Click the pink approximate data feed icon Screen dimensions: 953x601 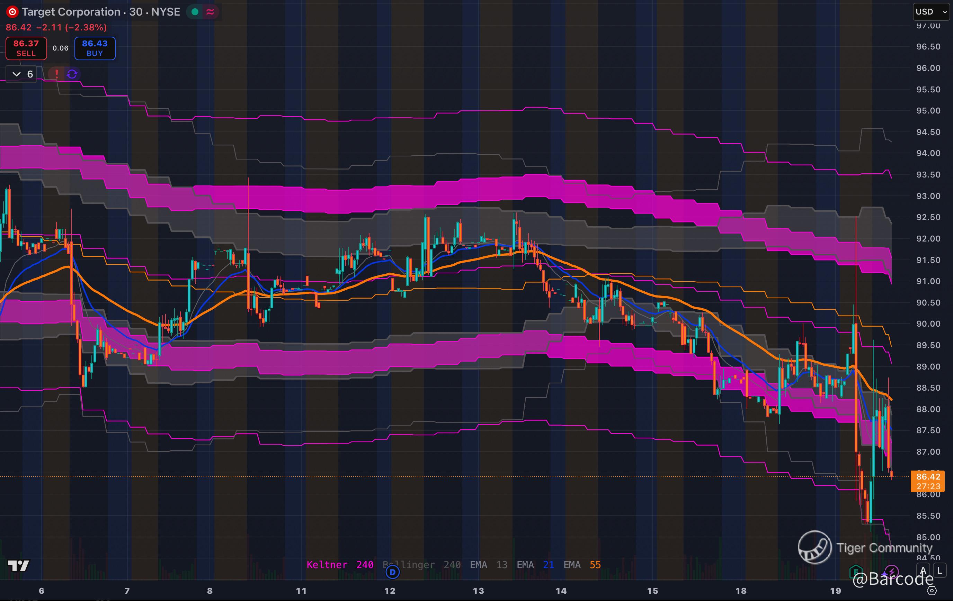click(210, 12)
